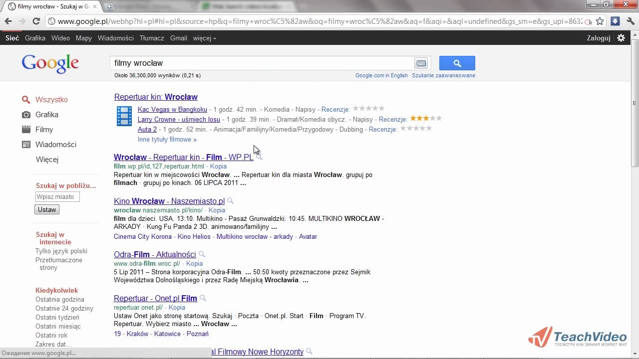This screenshot has height=359, width=639.
Task: Click 'Szukanie zaawansowane' advanced search link
Action: click(x=443, y=75)
